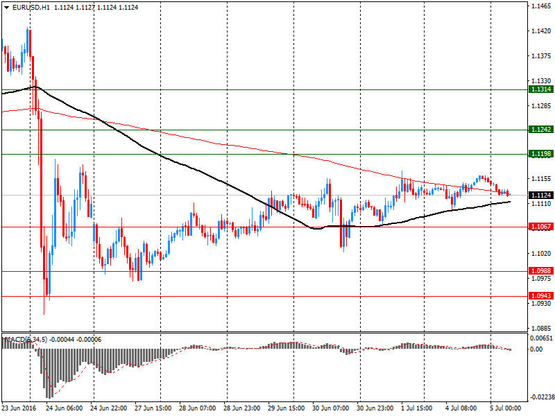555x416 pixels.
Task: Click the MACD scale value -0.02238
Action: coord(542,397)
